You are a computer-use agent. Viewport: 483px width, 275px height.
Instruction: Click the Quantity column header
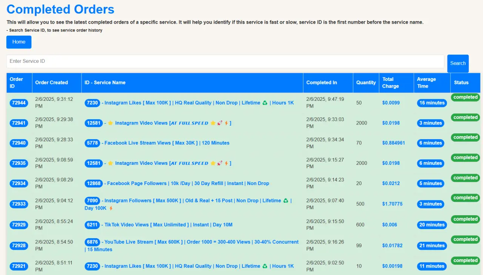pos(366,83)
